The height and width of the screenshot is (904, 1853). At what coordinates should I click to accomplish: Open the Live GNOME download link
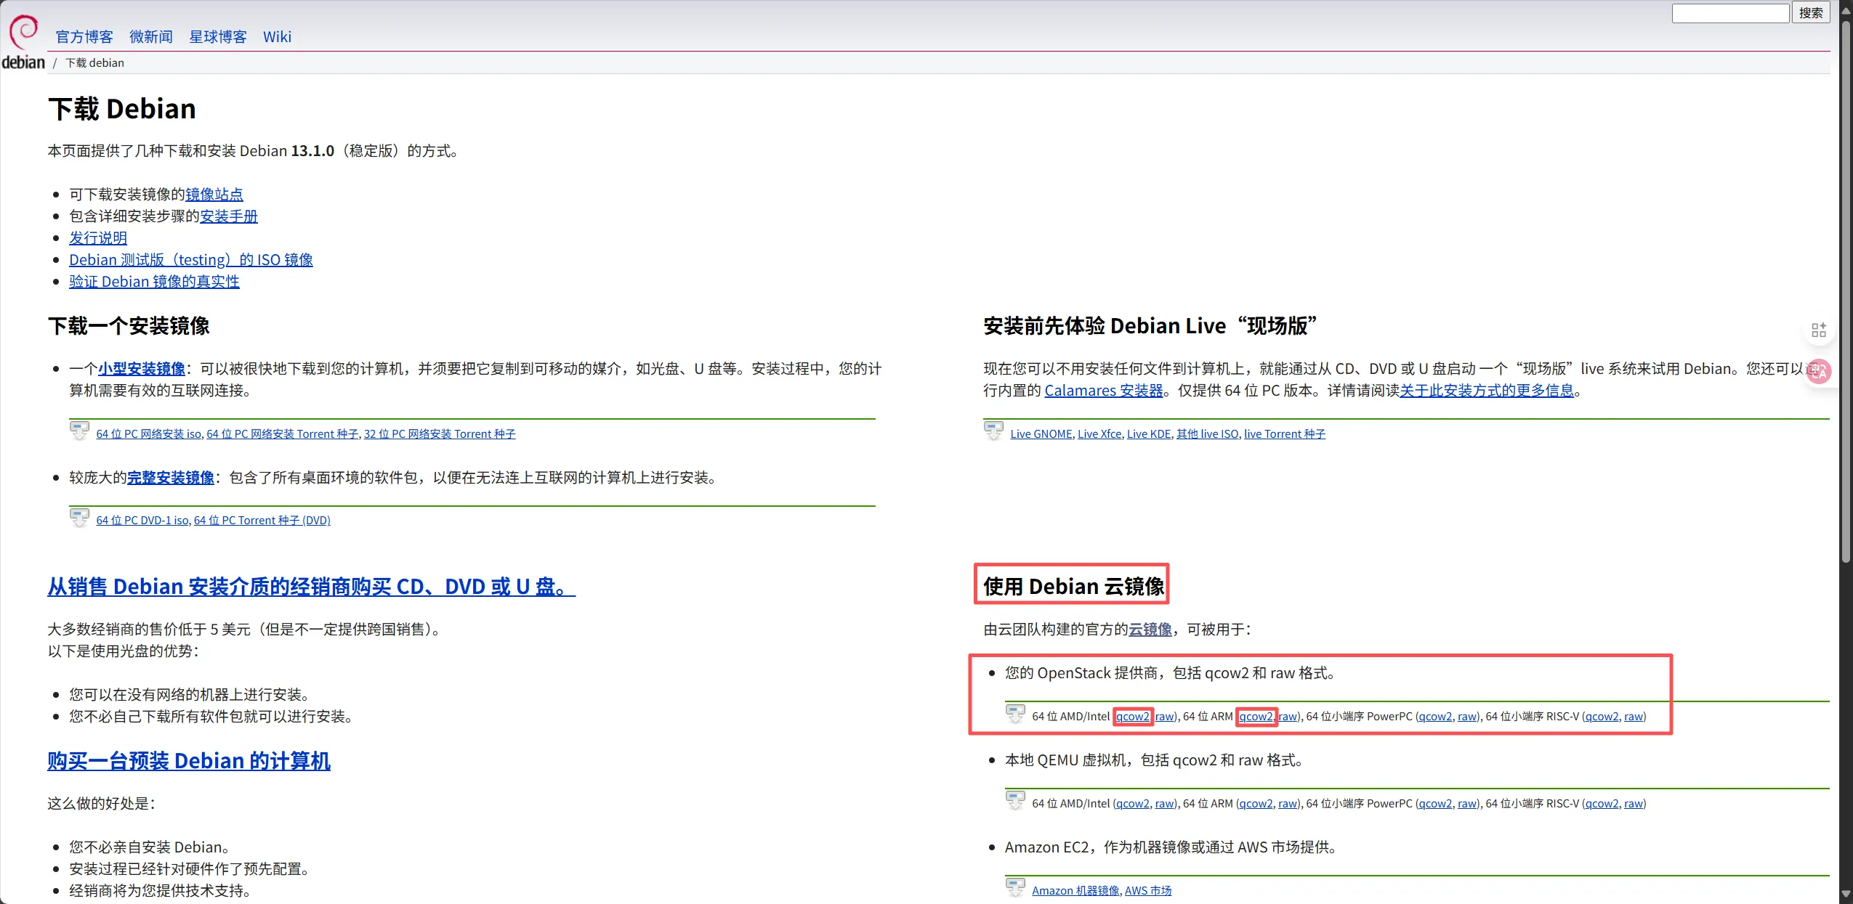tap(1041, 434)
